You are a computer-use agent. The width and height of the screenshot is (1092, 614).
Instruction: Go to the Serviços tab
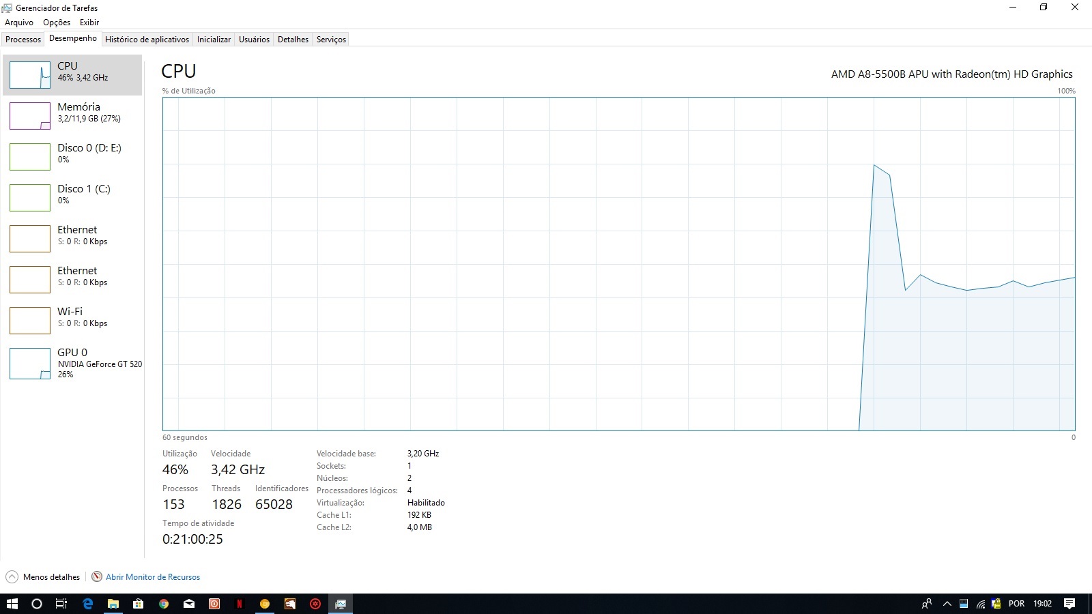click(x=331, y=40)
